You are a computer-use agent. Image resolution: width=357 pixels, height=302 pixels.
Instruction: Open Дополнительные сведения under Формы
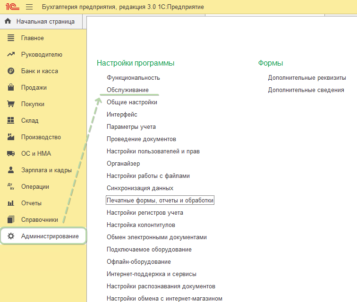tap(306, 90)
